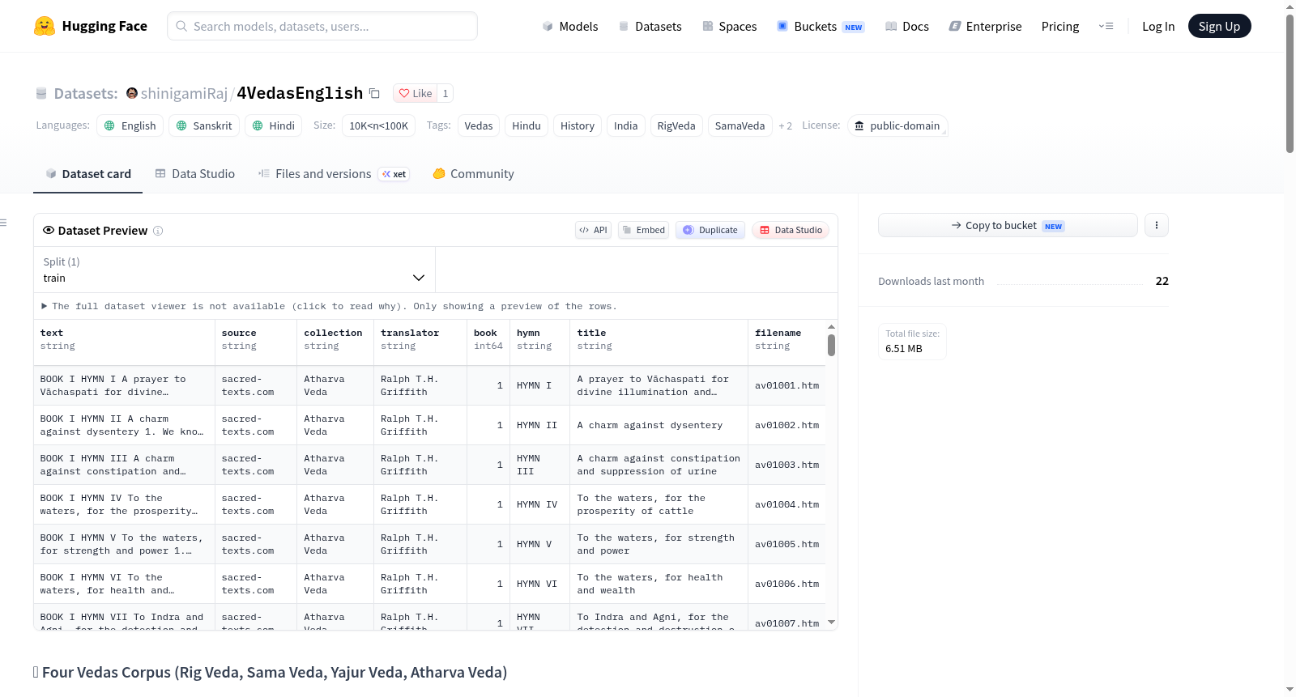Click the like count number
The height and width of the screenshot is (697, 1296).
(446, 93)
